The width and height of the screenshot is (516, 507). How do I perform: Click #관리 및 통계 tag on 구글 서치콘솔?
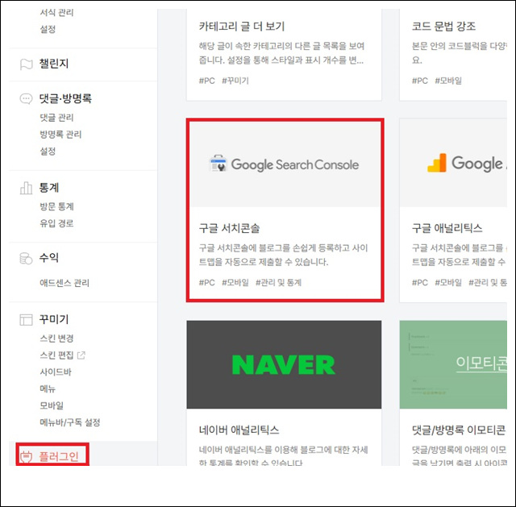point(278,283)
